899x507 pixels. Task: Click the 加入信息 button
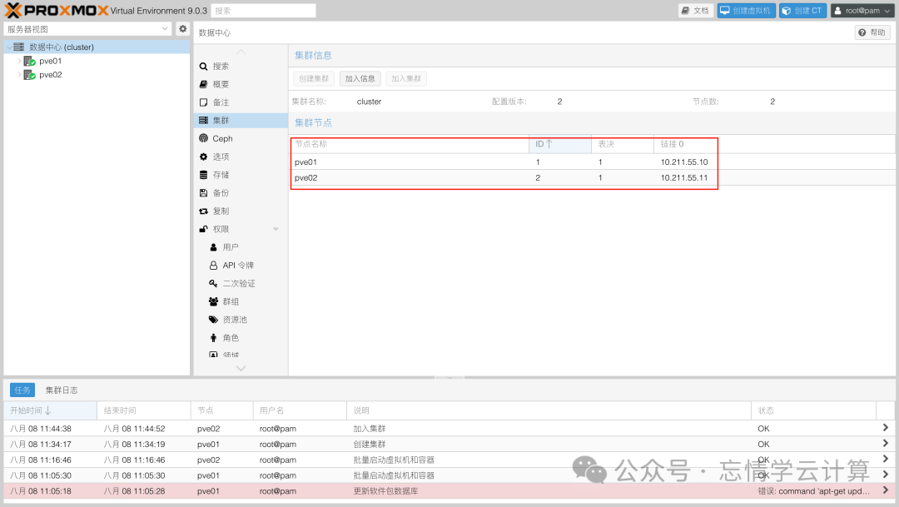[x=360, y=78]
